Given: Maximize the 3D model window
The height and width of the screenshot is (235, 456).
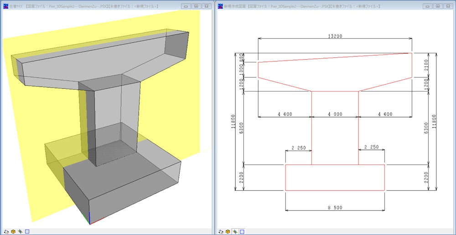Looking at the screenshot, I should point(196,6).
